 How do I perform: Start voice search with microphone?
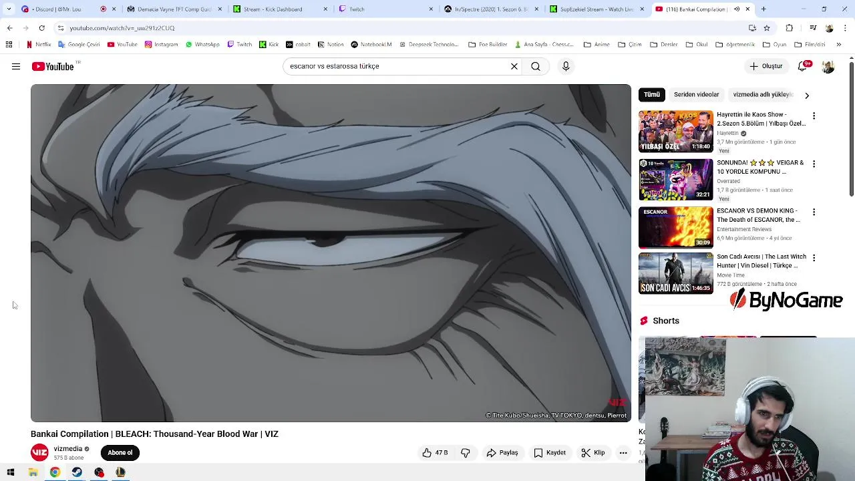click(566, 66)
